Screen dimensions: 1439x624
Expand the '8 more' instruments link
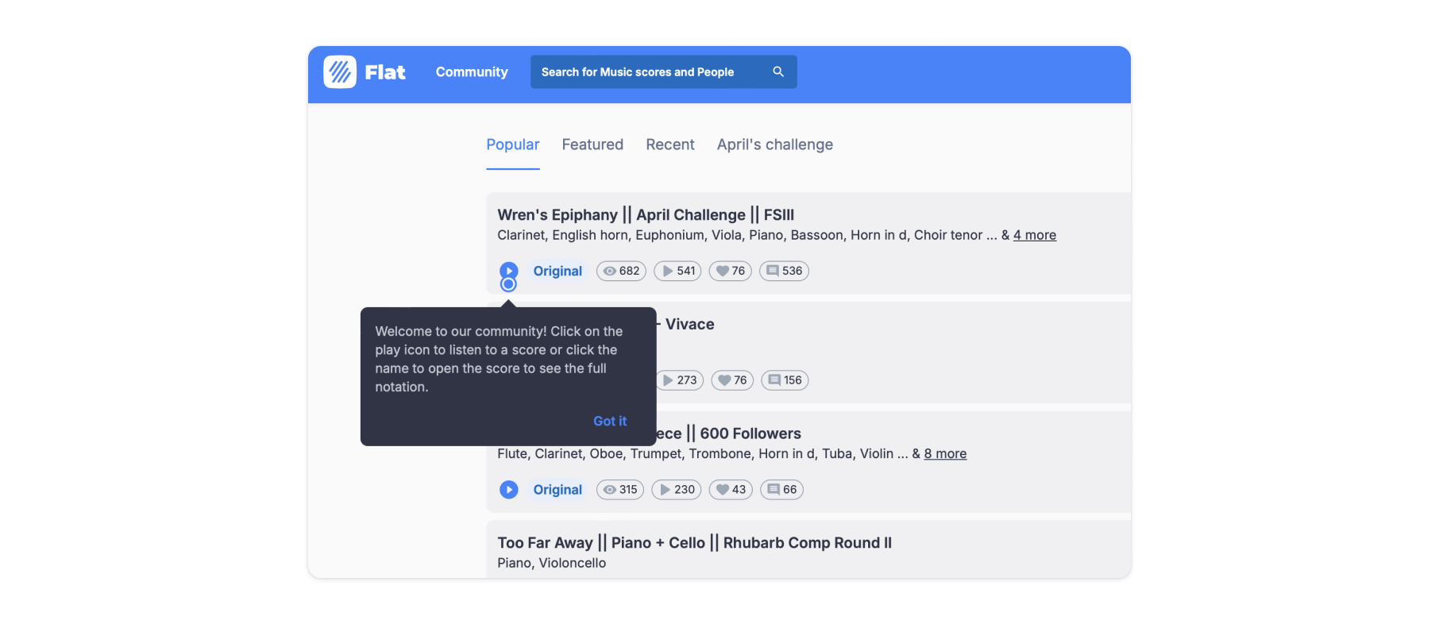(x=945, y=454)
